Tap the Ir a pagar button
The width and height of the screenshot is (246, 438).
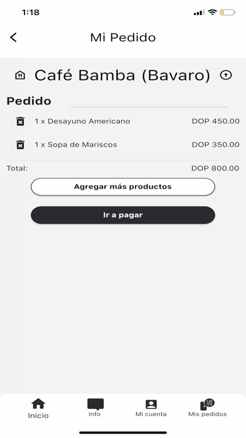123,215
